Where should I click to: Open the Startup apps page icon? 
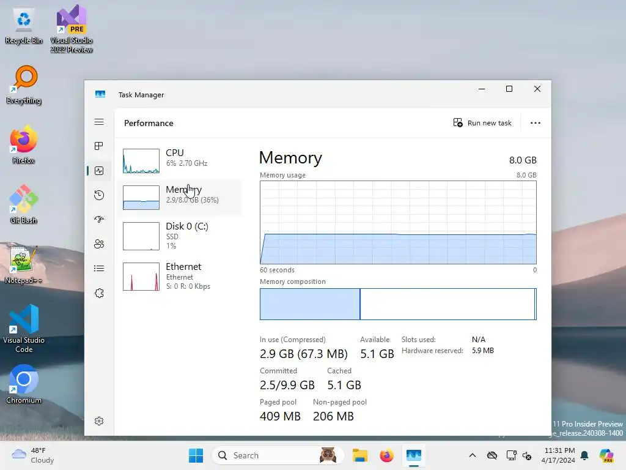(x=99, y=220)
